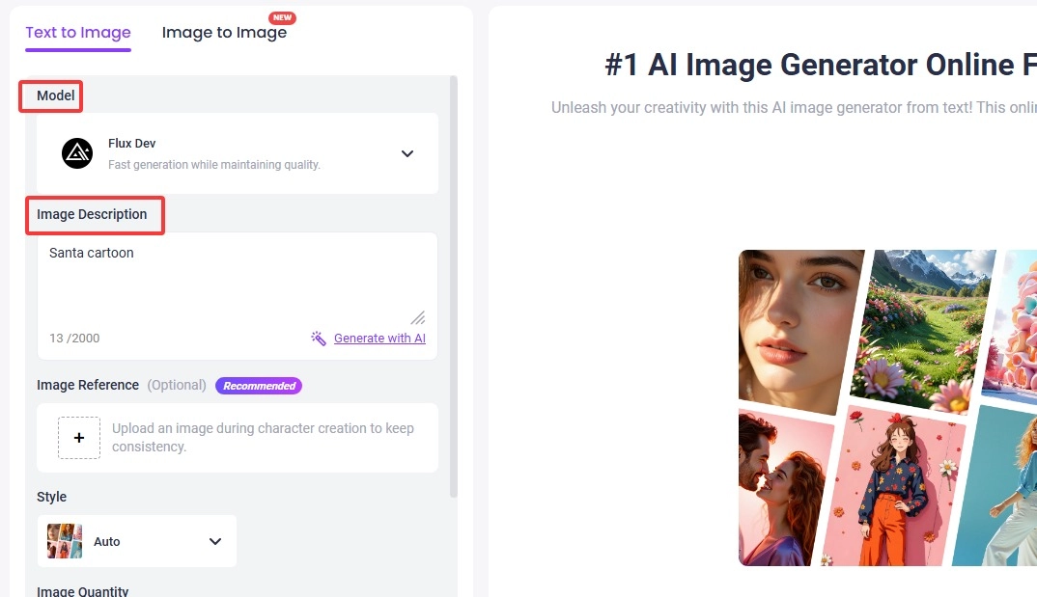Click the Flux Dev model logo icon
Image resolution: width=1037 pixels, height=597 pixels.
(77, 153)
